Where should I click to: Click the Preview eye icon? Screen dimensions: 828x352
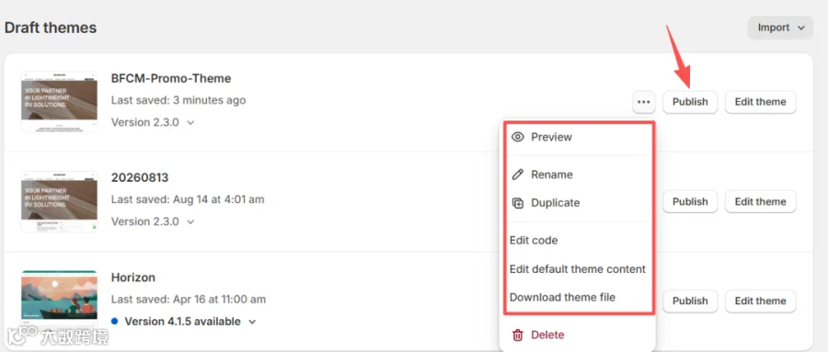click(x=518, y=137)
